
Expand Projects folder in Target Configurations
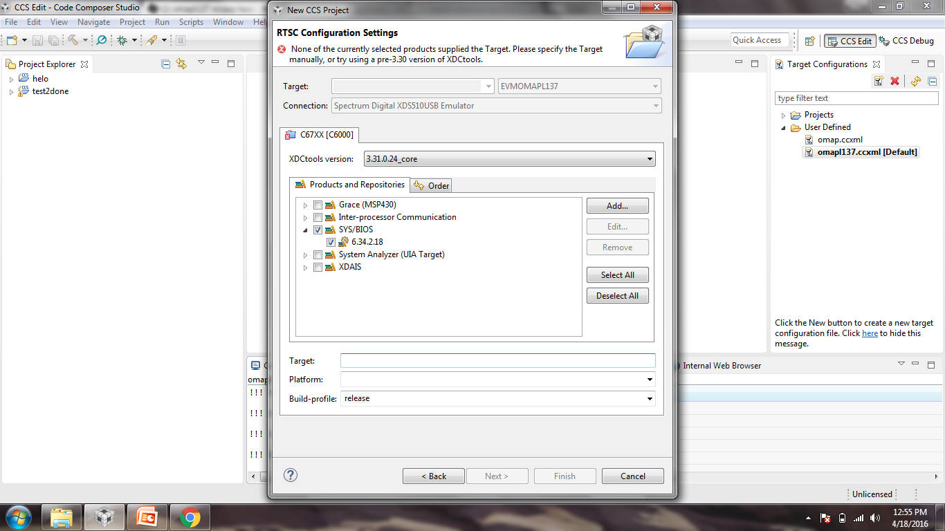click(x=783, y=115)
